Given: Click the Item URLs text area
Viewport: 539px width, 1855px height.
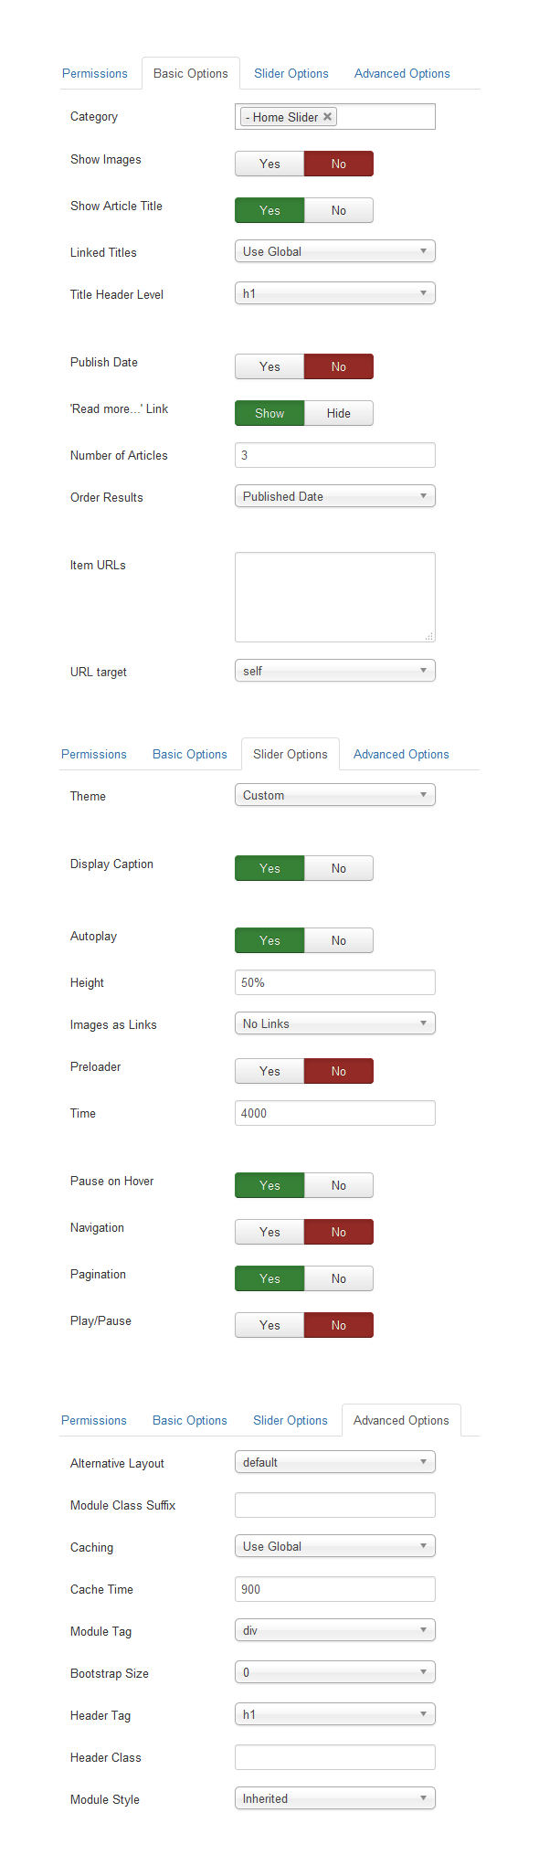Looking at the screenshot, I should pos(335,597).
